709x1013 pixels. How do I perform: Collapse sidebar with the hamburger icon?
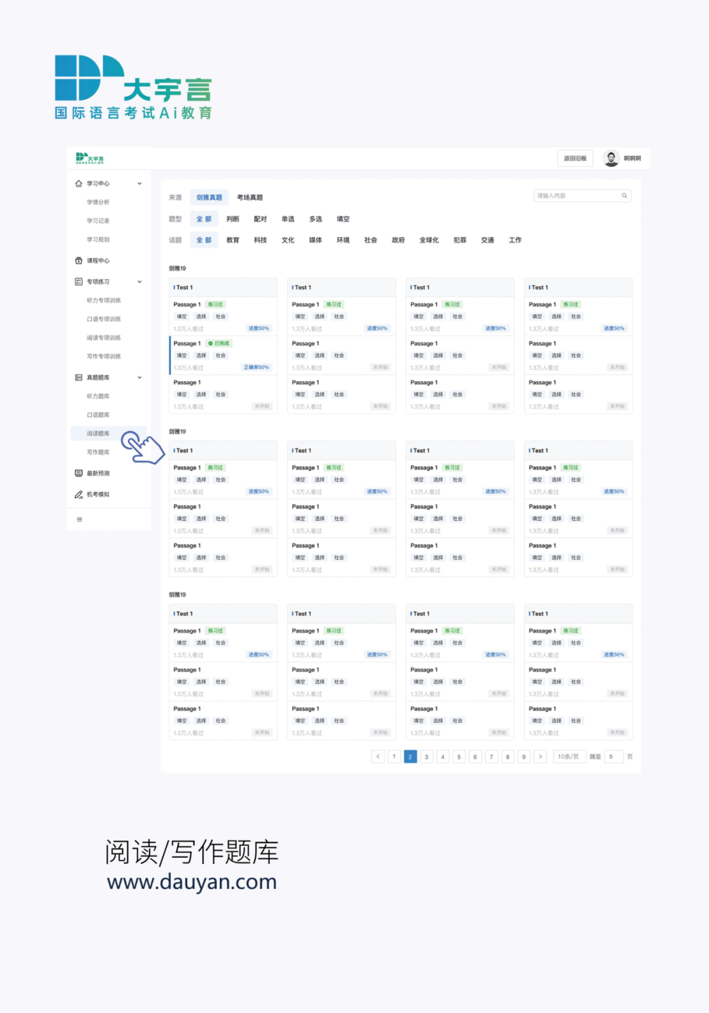(x=79, y=520)
